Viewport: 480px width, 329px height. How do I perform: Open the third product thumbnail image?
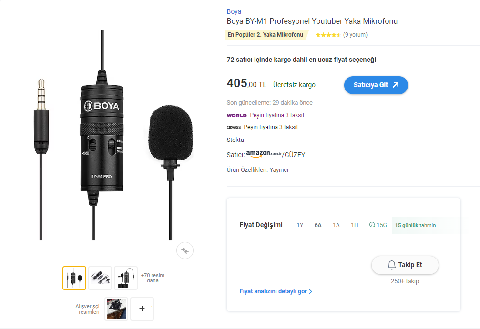point(126,278)
